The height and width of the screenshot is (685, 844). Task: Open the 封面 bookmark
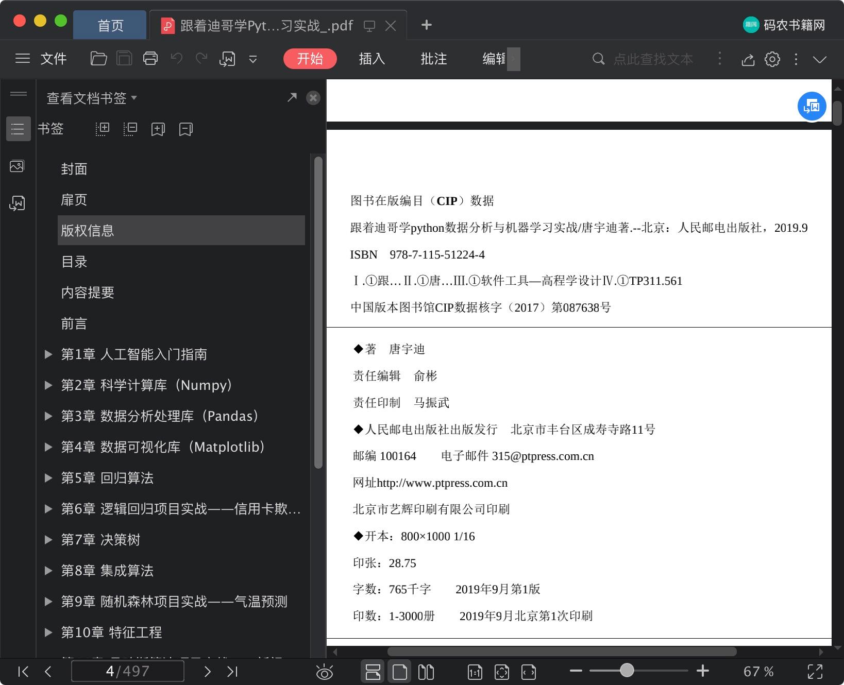point(74,169)
